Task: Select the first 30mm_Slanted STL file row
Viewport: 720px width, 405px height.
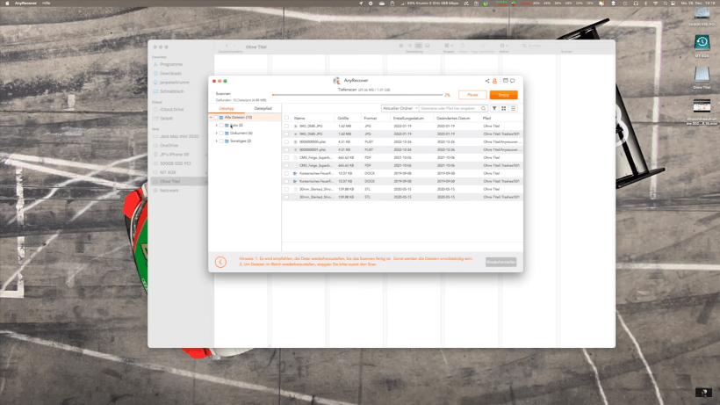Action: tap(402, 189)
